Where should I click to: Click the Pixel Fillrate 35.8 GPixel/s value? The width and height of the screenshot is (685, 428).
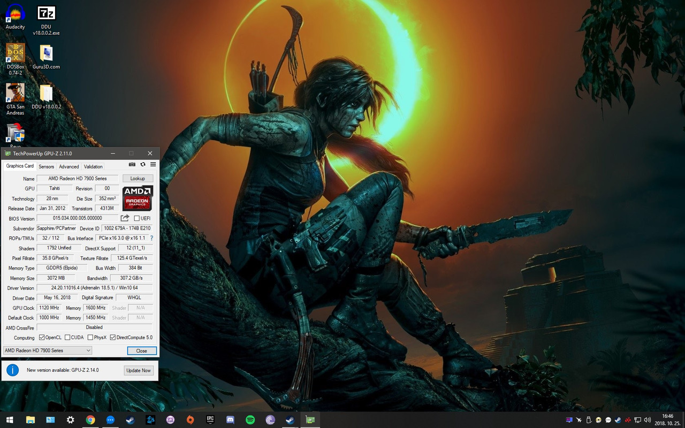coord(56,258)
